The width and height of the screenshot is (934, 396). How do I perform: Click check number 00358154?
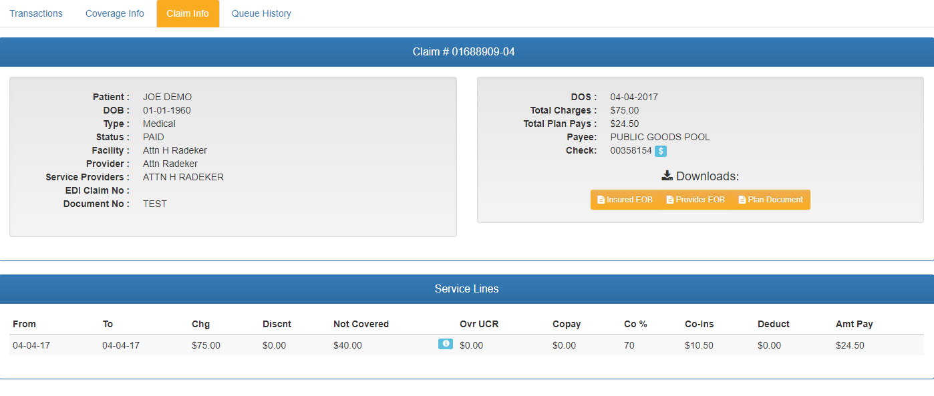tap(631, 150)
